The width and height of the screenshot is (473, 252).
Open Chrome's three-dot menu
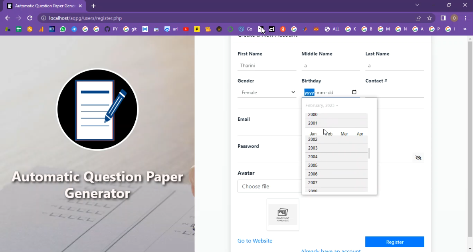point(465,18)
